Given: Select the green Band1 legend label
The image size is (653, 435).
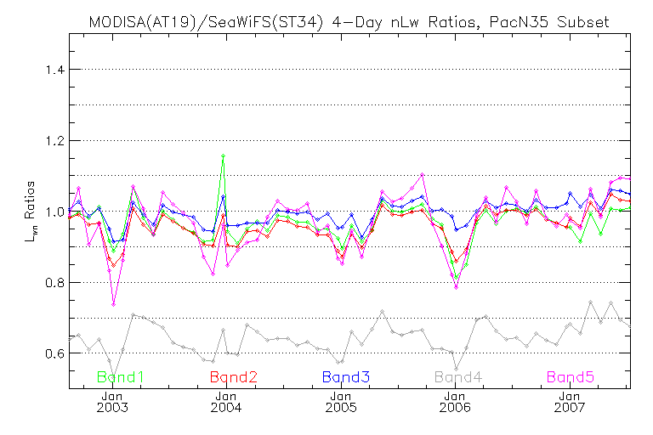Looking at the screenshot, I should (121, 377).
